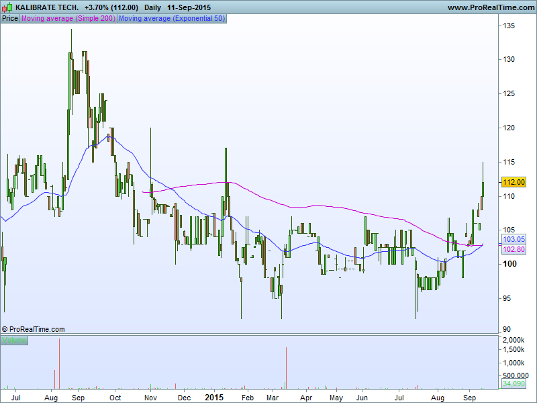Click the 135 level on price axis
Image resolution: width=537 pixels, height=403 pixels.
(509, 26)
